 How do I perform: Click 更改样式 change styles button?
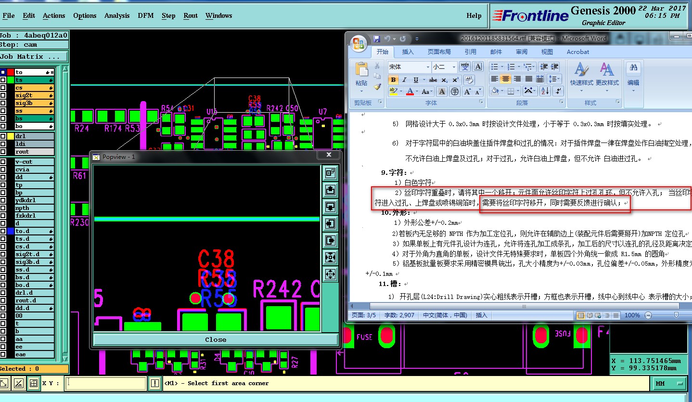point(607,77)
